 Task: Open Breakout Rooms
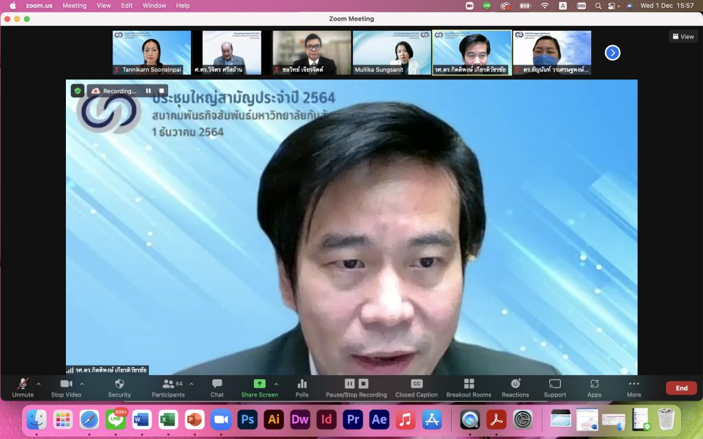[469, 388]
